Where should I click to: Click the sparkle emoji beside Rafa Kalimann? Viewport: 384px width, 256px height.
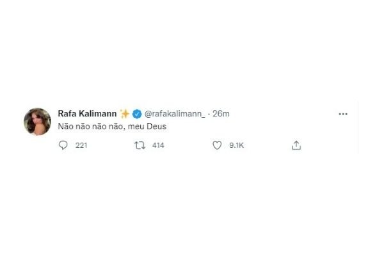pyautogui.click(x=124, y=114)
